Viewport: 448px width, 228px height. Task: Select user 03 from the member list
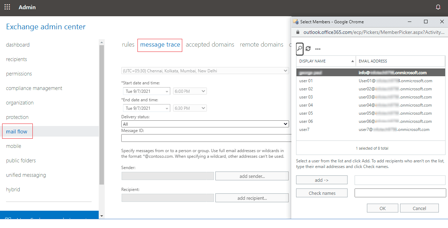306,97
